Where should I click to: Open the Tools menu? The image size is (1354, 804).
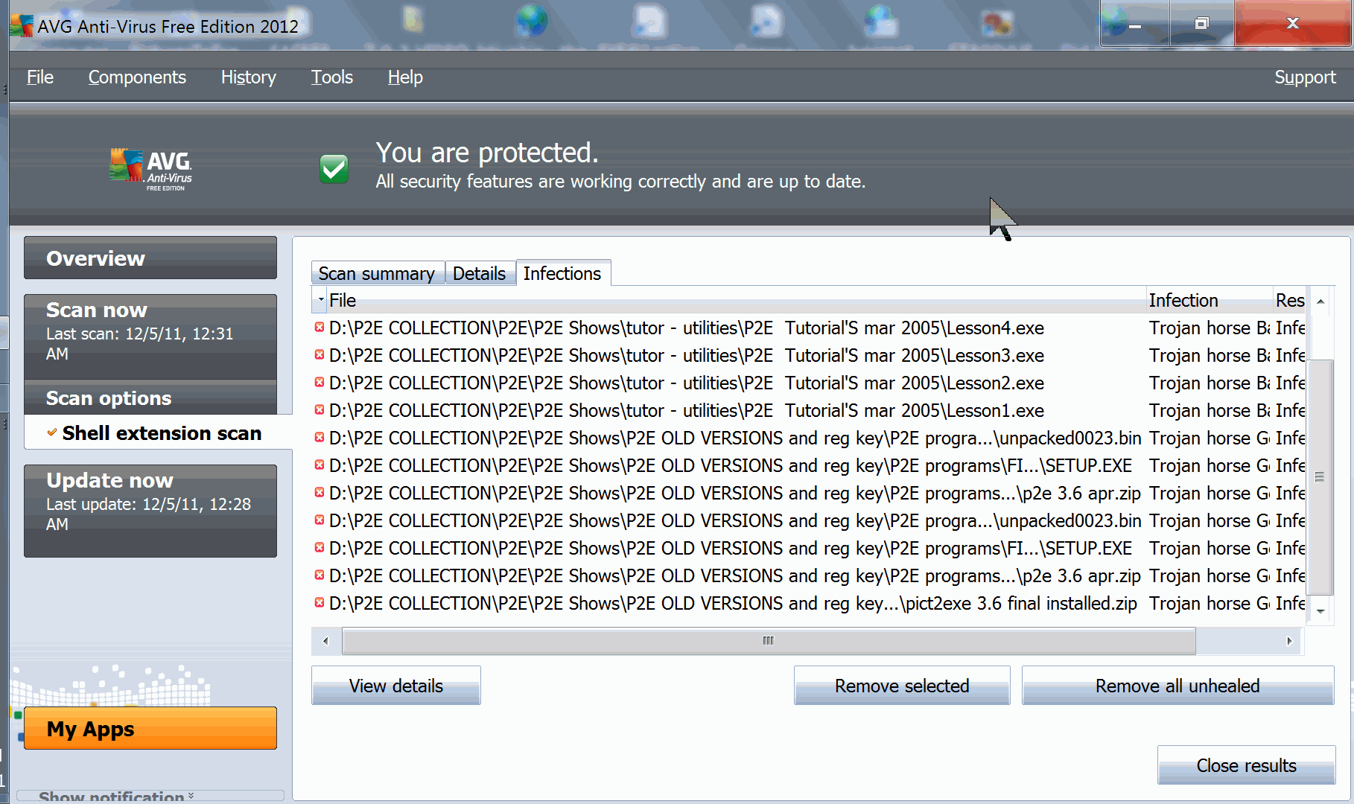click(x=331, y=77)
